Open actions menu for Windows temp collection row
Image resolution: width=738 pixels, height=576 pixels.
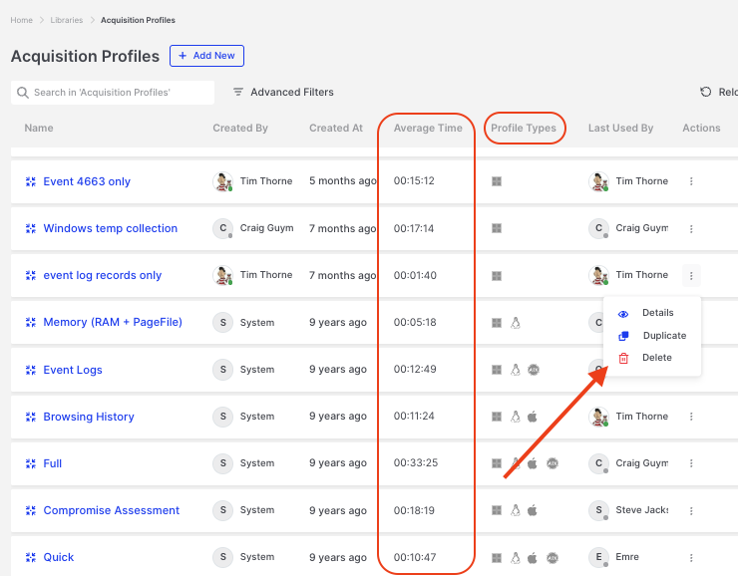(x=691, y=228)
